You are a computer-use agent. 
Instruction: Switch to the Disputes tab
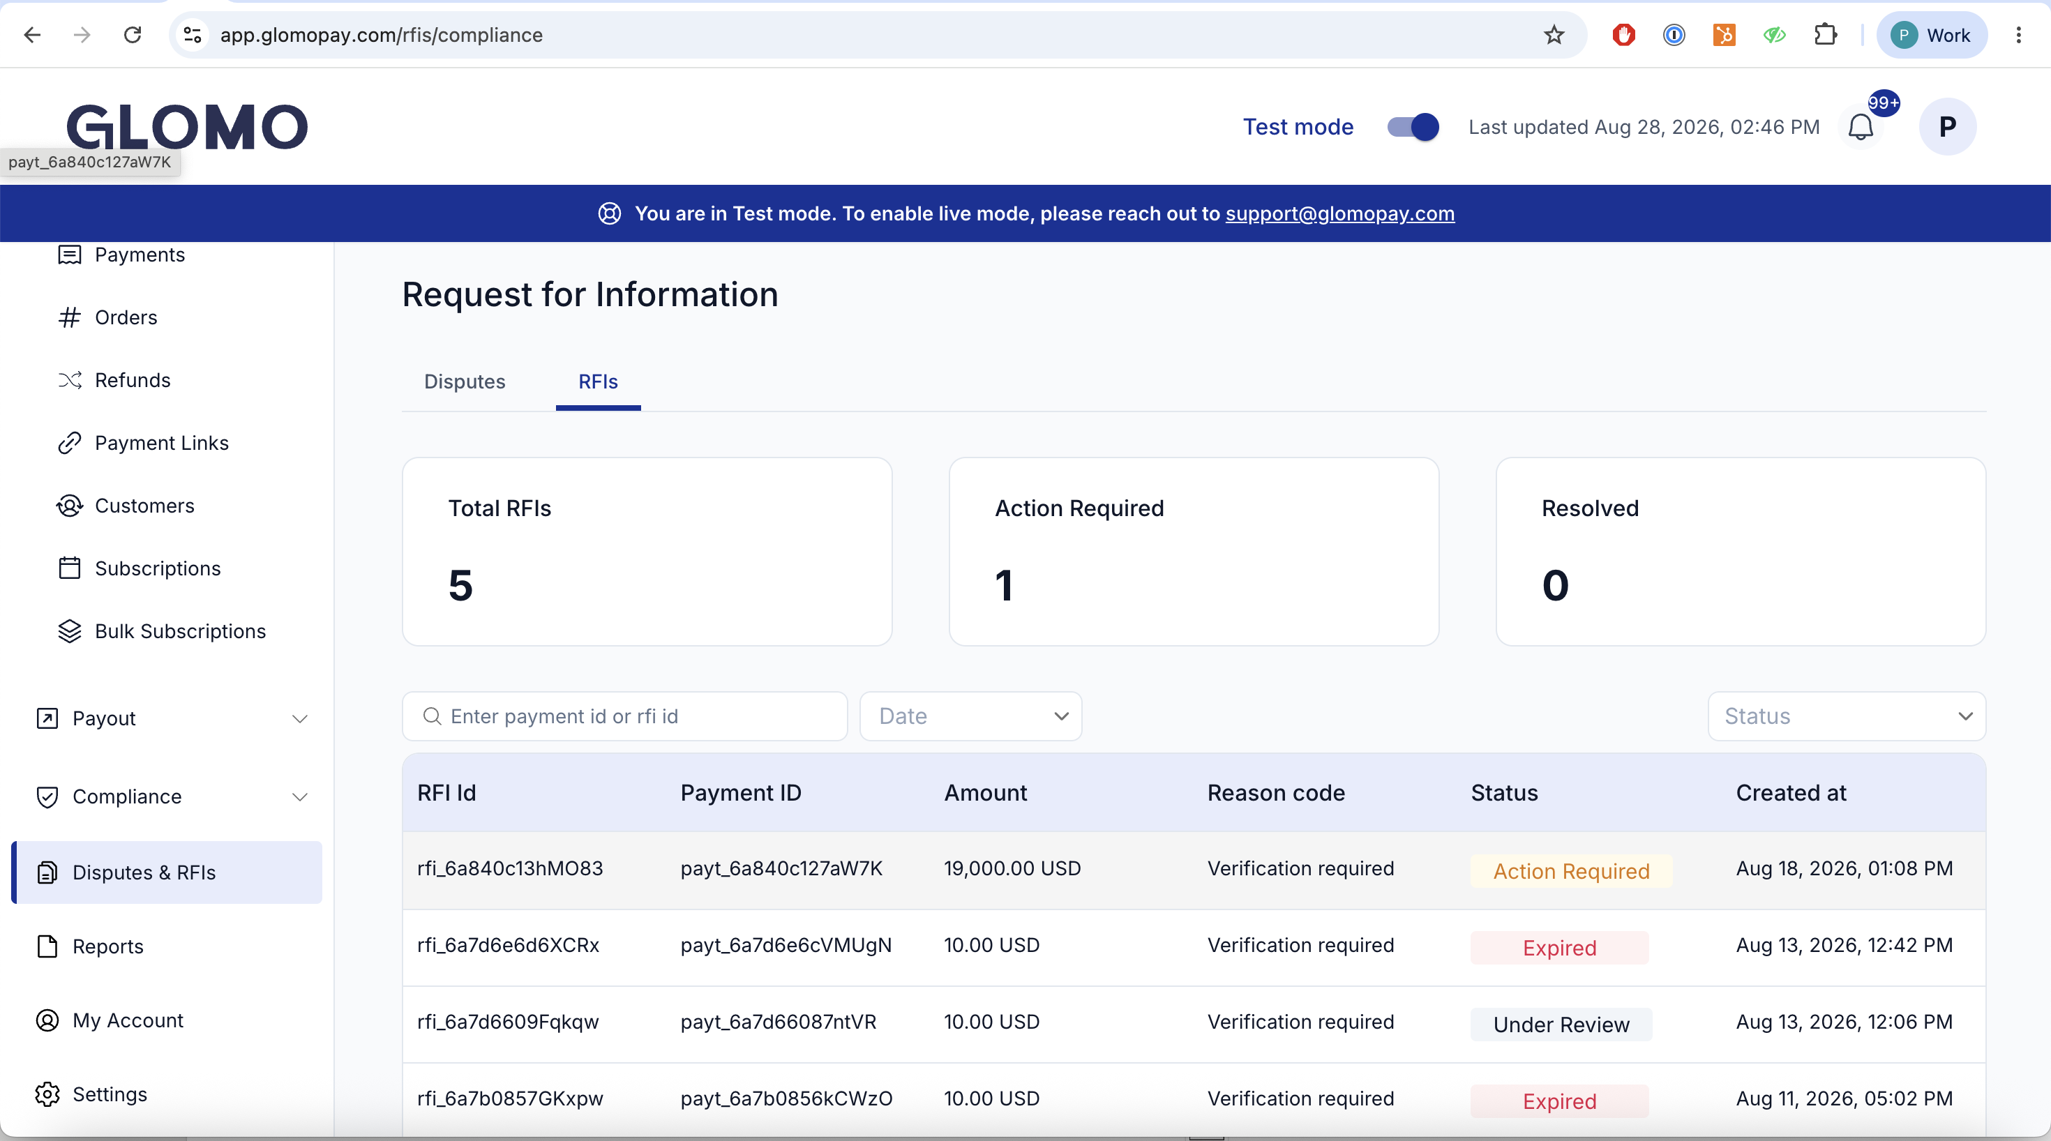coord(465,382)
